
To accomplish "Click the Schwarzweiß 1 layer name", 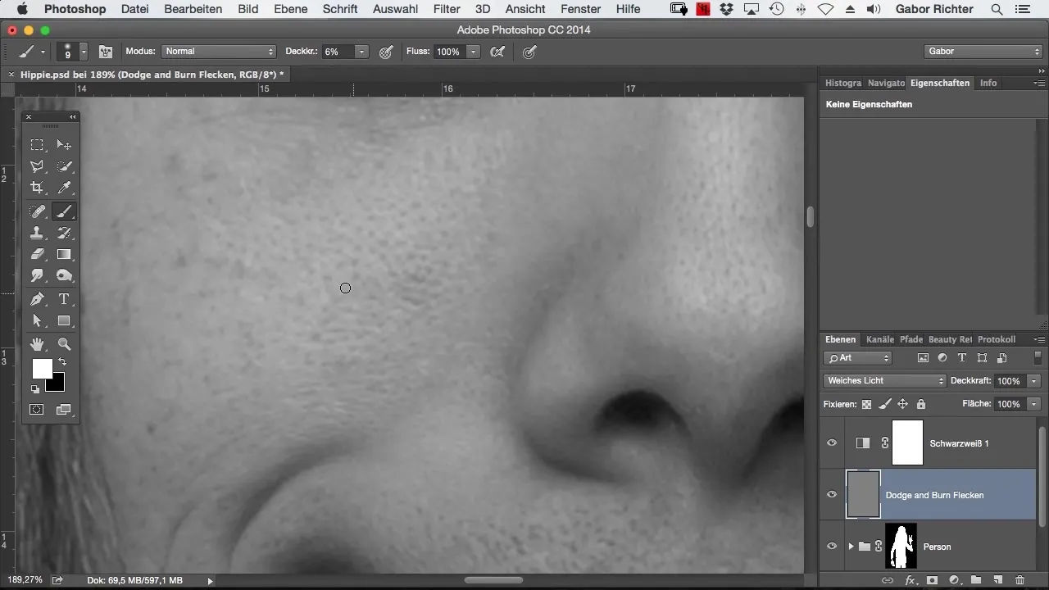I will (x=959, y=443).
